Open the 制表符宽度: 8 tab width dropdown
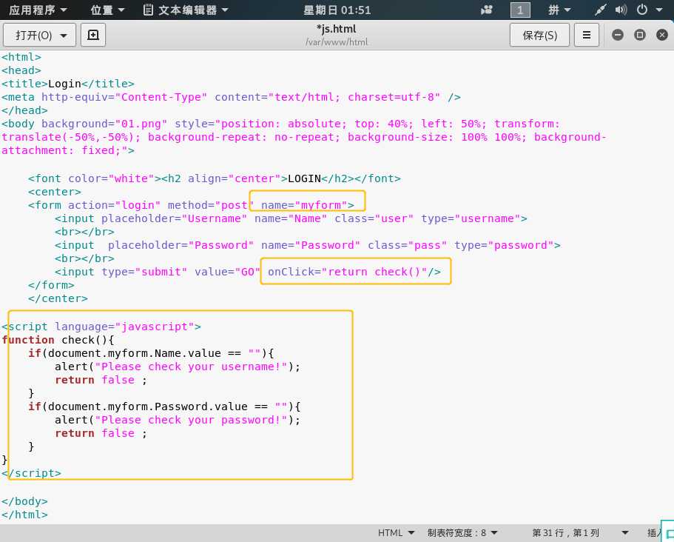The height and width of the screenshot is (542, 674). (x=462, y=532)
